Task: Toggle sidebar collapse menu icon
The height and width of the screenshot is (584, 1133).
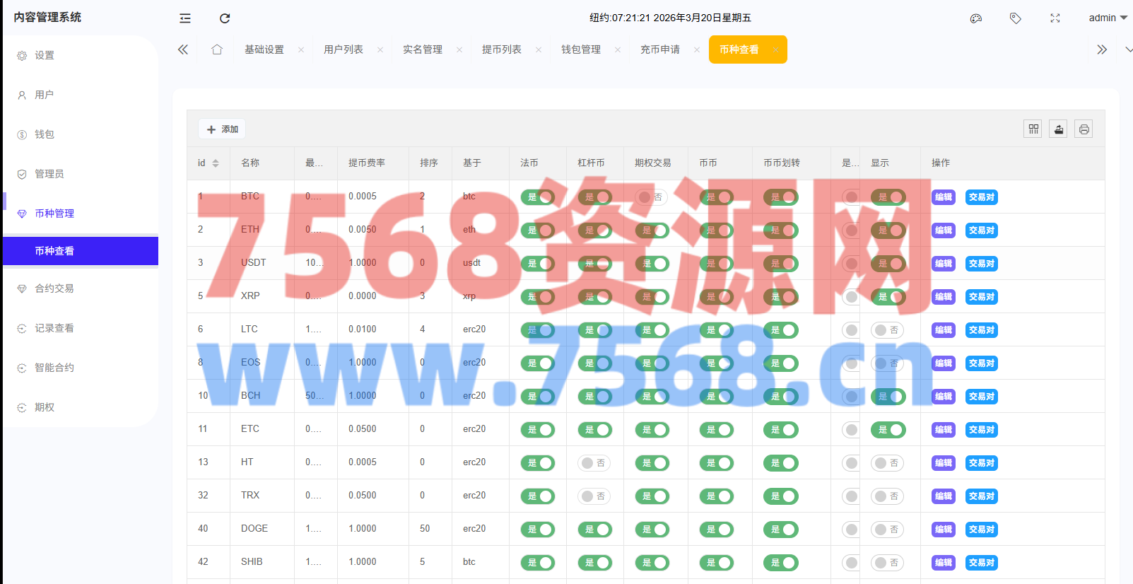Action: tap(185, 18)
